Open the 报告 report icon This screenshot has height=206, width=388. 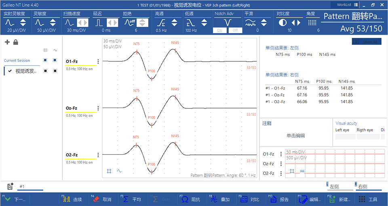273,199
